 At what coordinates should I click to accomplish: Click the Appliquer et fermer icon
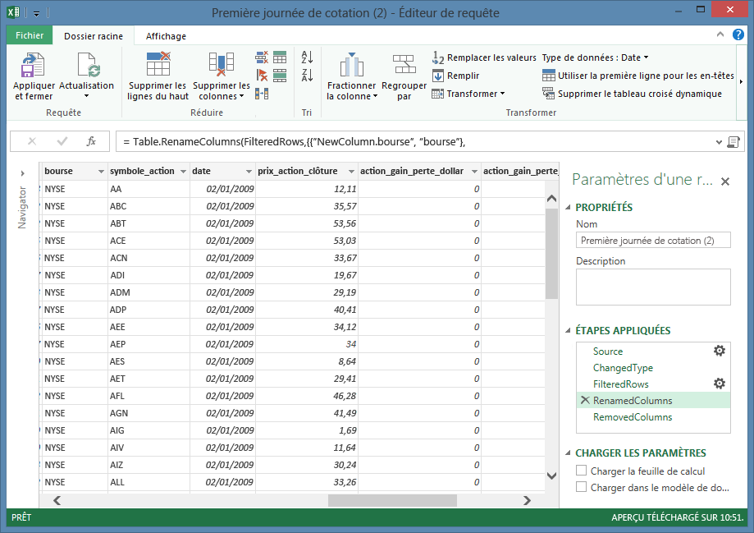(34, 65)
